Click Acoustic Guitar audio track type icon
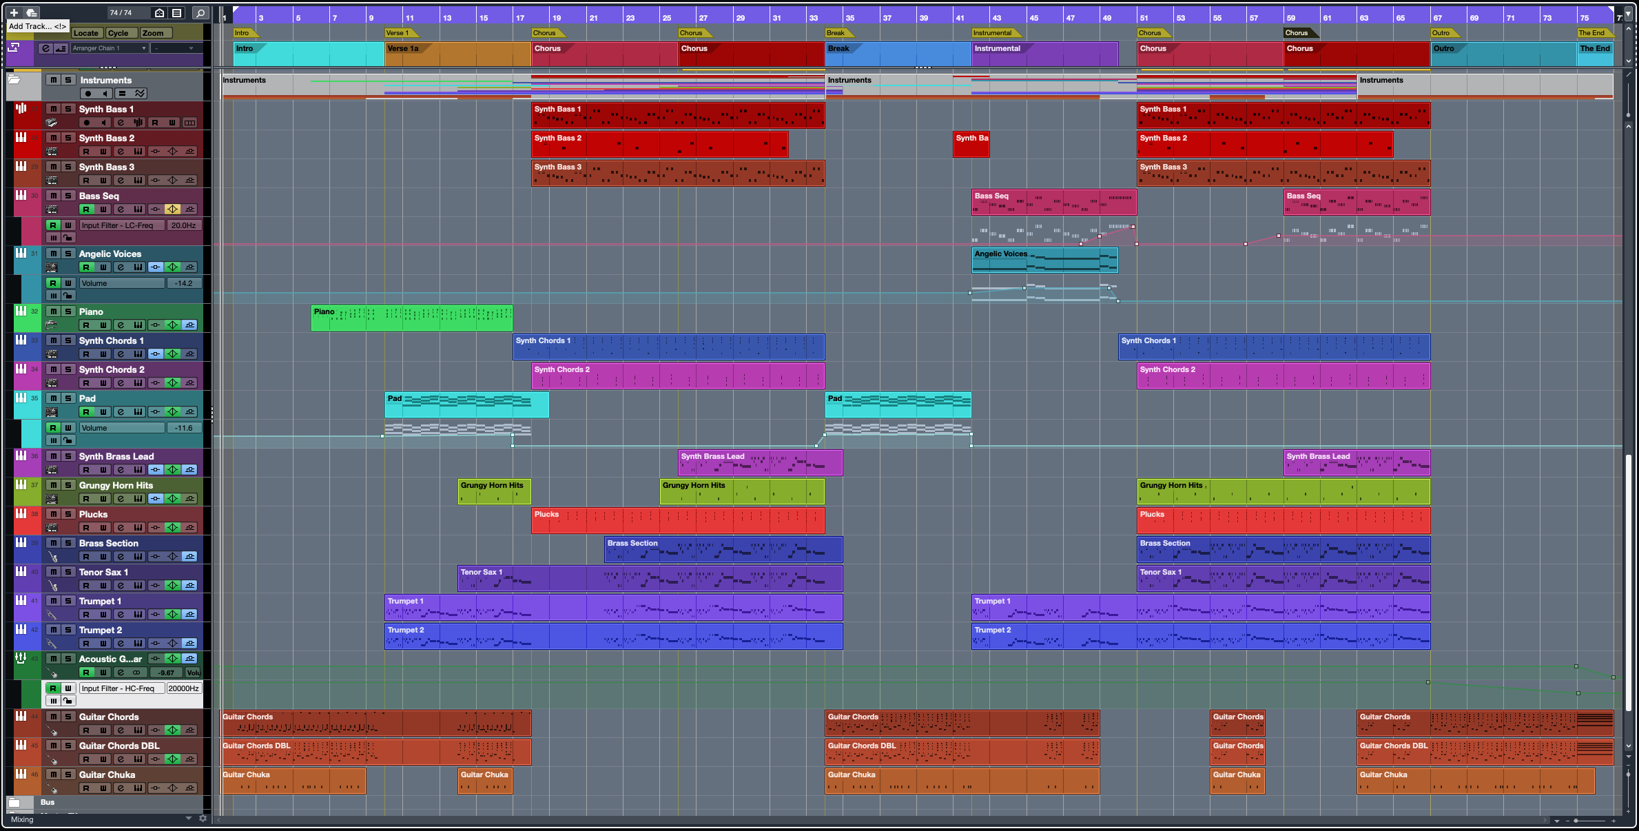Viewport: 1639px width, 831px height. click(21, 659)
